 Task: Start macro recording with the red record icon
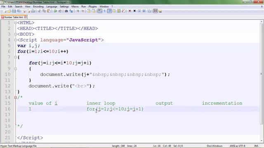tap(130, 11)
